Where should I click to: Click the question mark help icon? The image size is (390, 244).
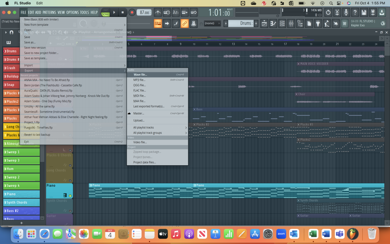coord(355,12)
